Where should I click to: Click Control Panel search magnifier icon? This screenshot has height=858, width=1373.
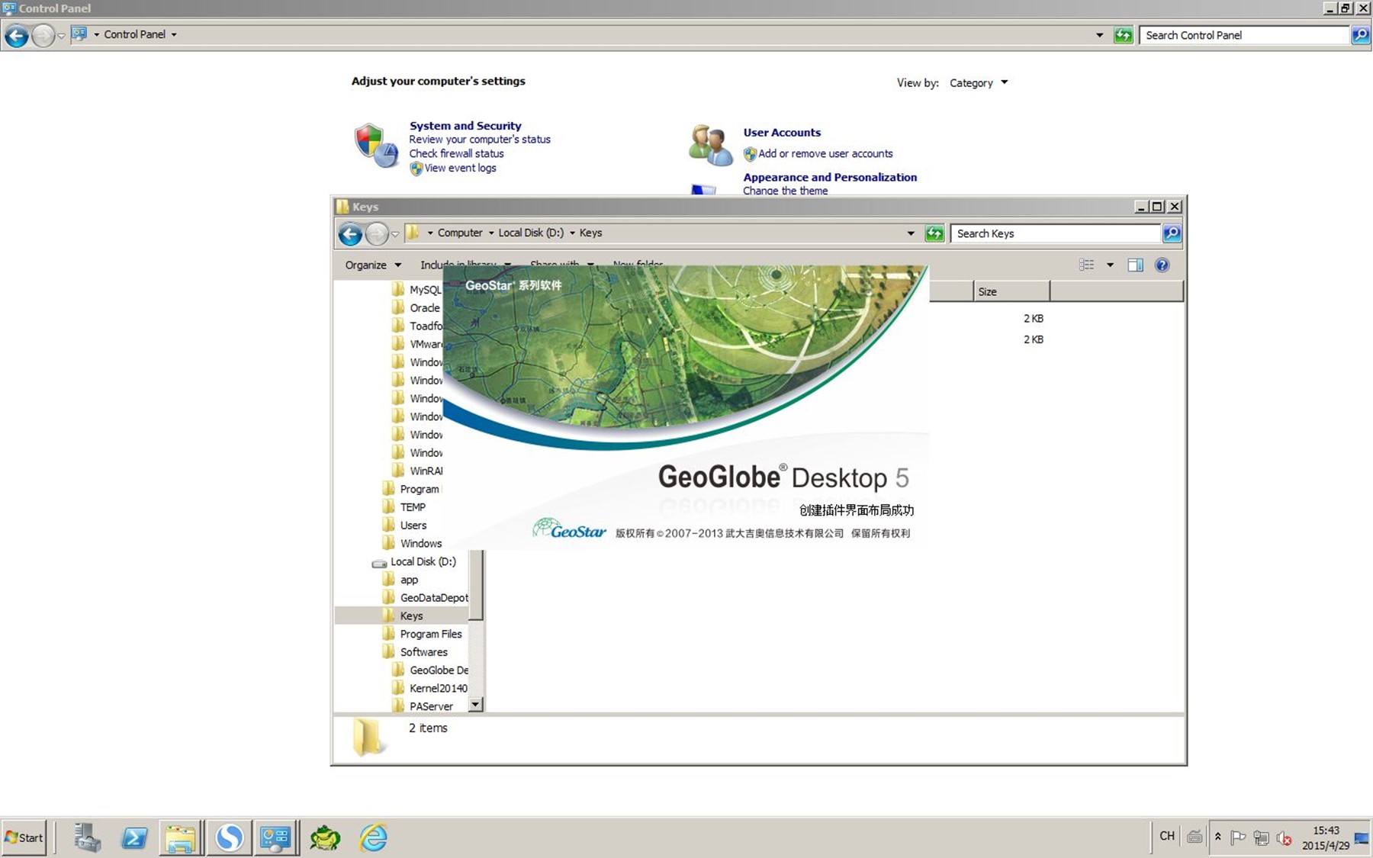point(1360,35)
